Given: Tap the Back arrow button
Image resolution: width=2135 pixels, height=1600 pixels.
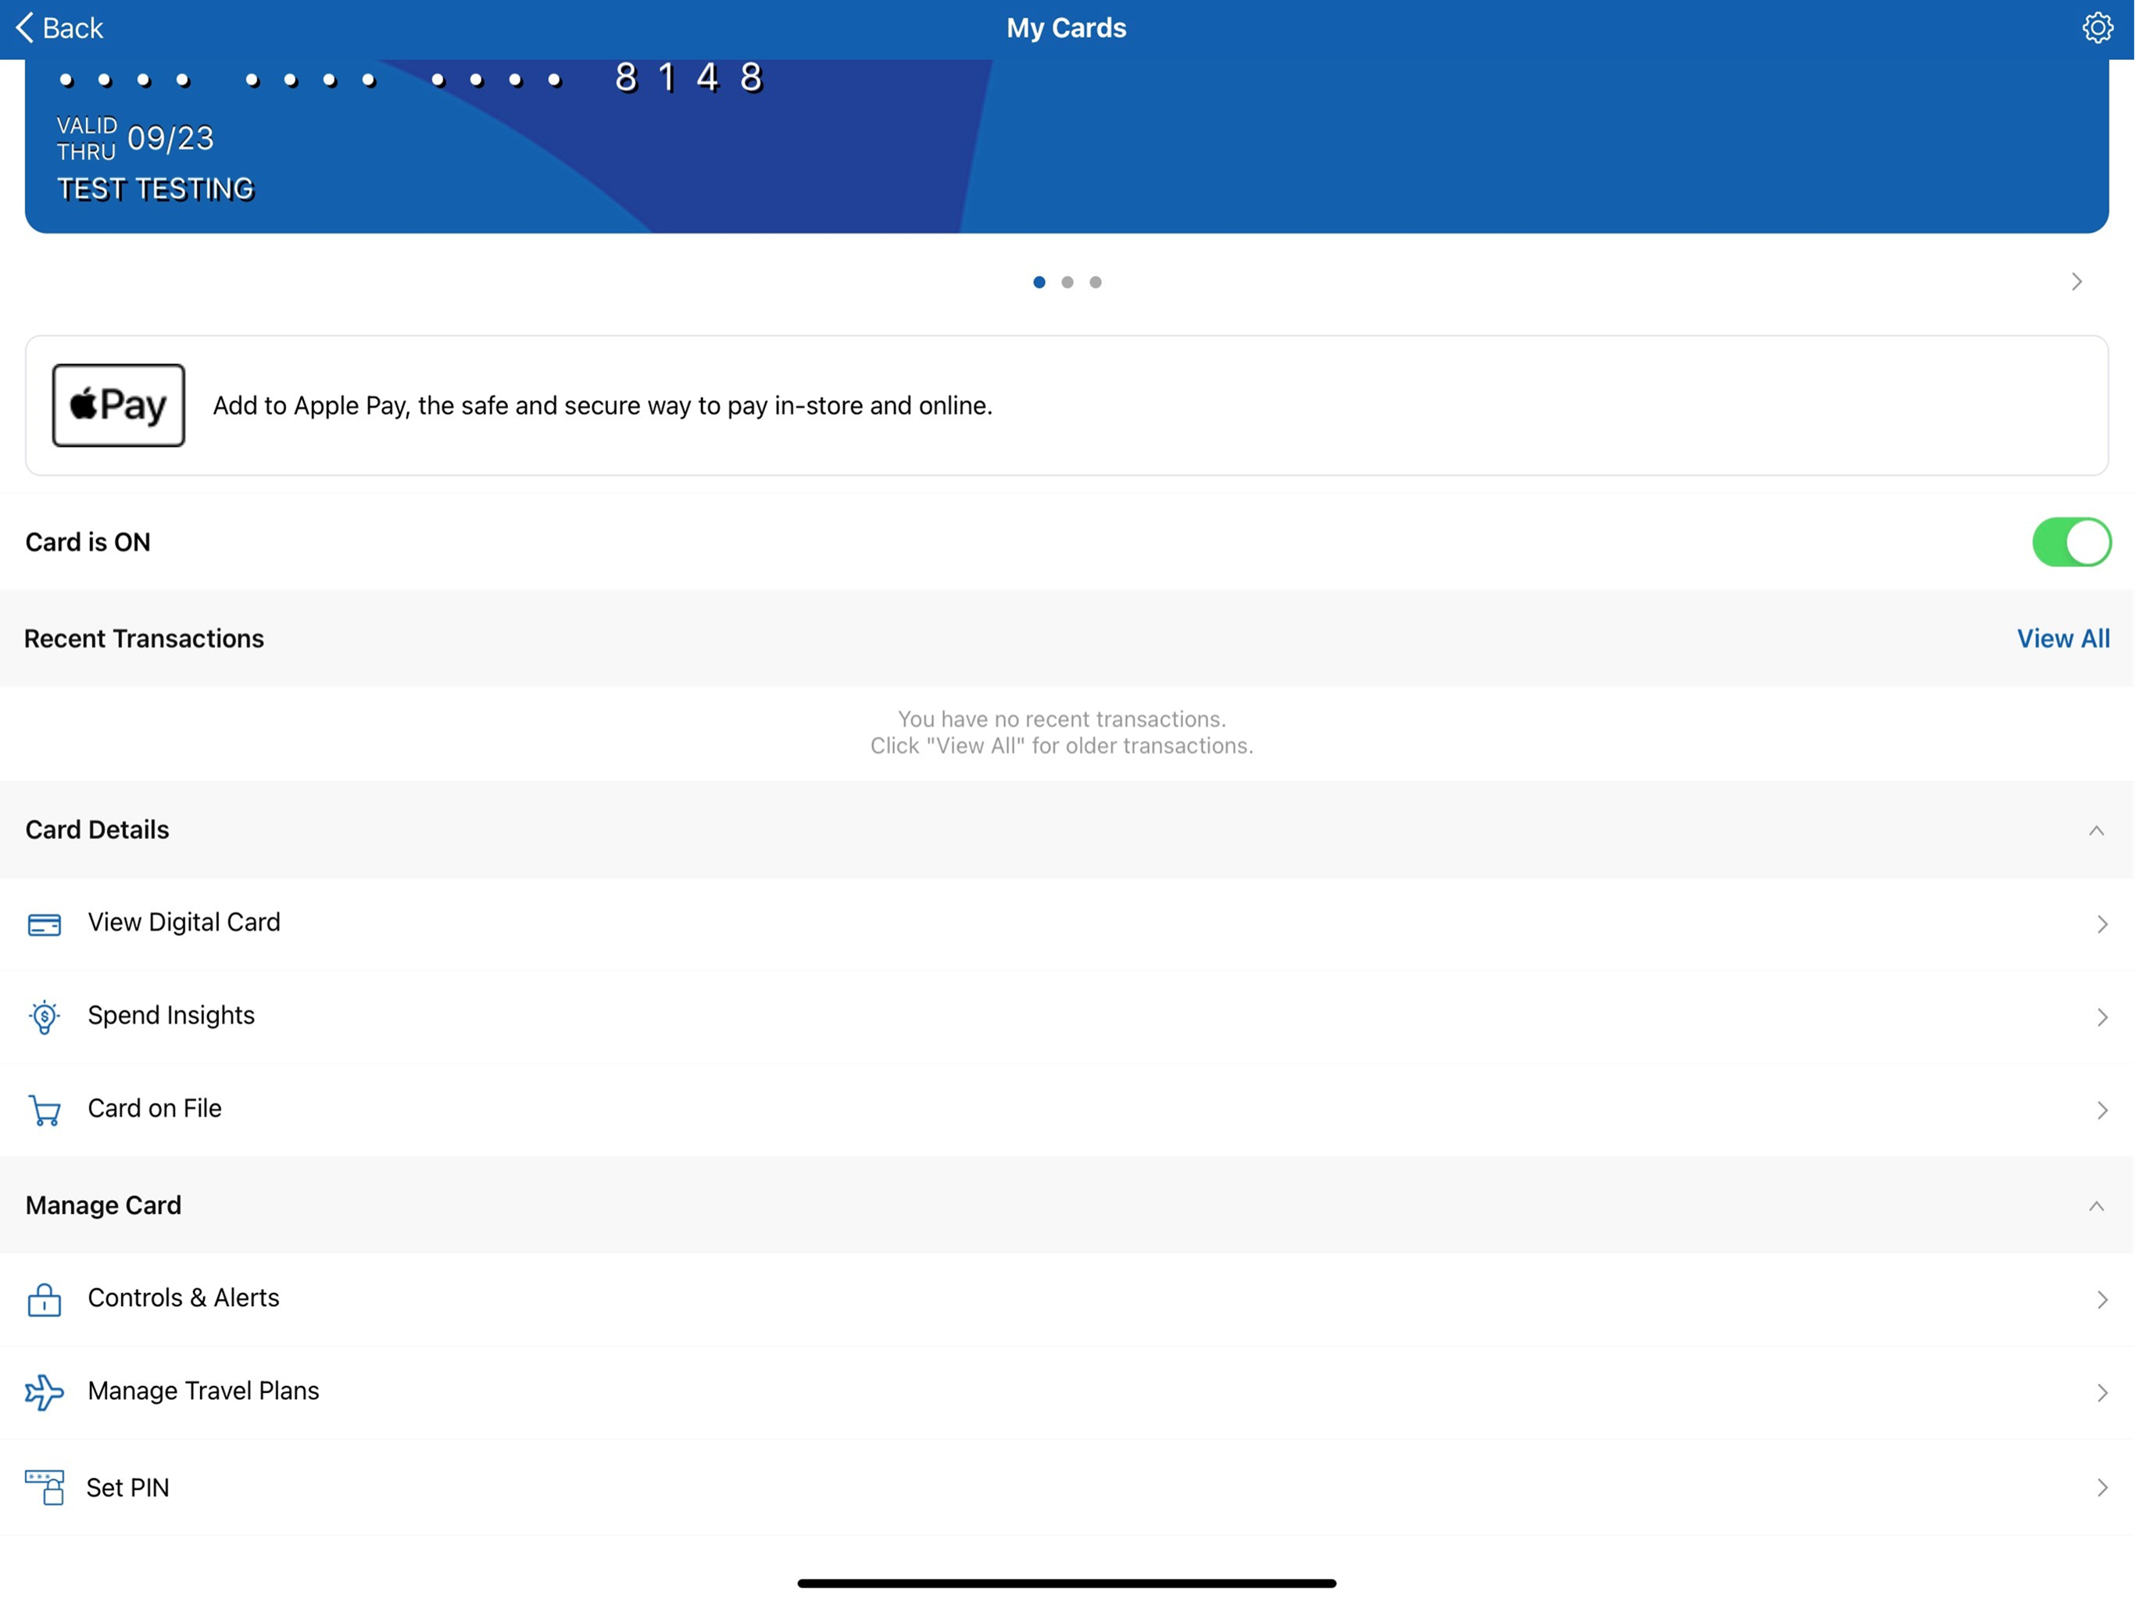Looking at the screenshot, I should click(x=60, y=28).
